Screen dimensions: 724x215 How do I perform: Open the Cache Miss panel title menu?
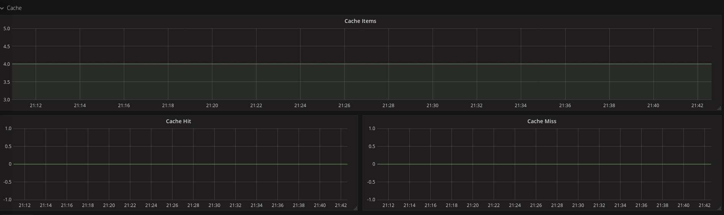point(542,121)
